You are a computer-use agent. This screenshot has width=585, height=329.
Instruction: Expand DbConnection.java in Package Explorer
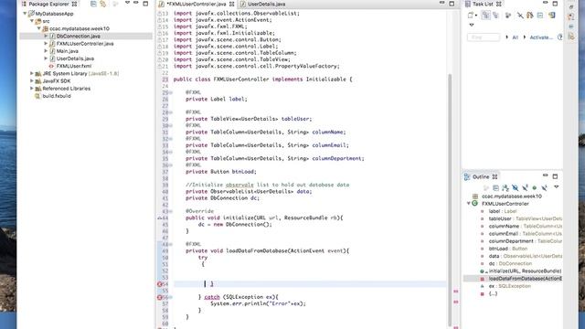point(46,36)
